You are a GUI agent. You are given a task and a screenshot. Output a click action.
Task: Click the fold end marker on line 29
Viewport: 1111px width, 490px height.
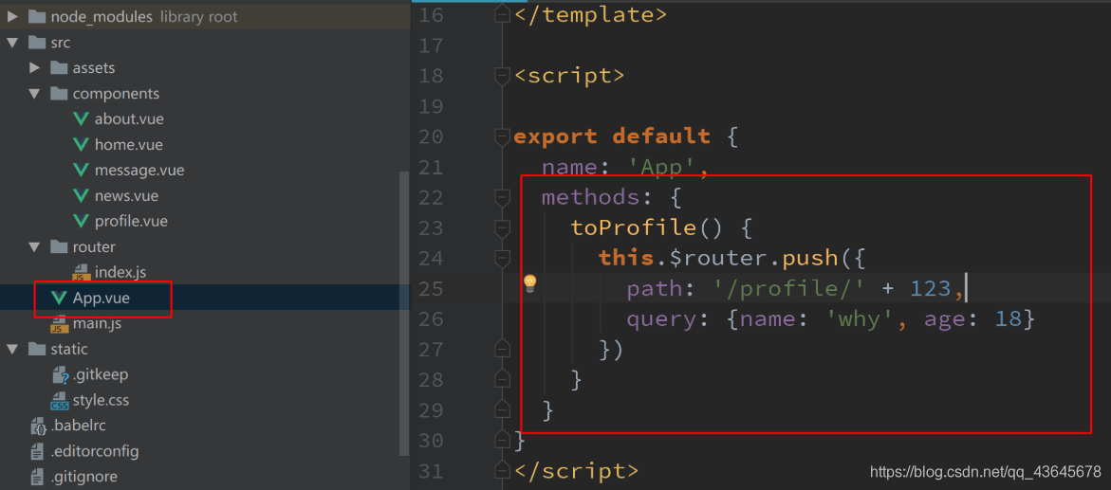[x=502, y=410]
